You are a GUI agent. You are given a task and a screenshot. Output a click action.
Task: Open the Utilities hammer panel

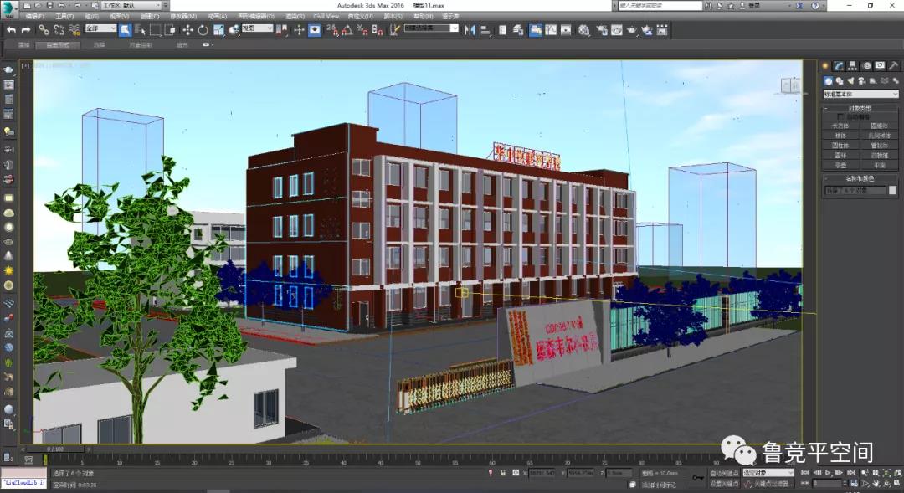(x=893, y=66)
